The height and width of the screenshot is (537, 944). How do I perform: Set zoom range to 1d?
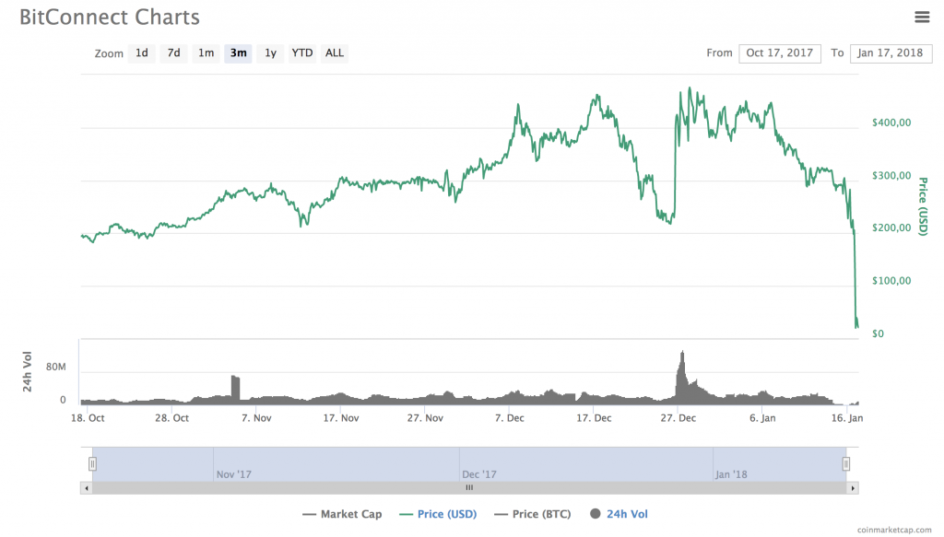point(141,53)
